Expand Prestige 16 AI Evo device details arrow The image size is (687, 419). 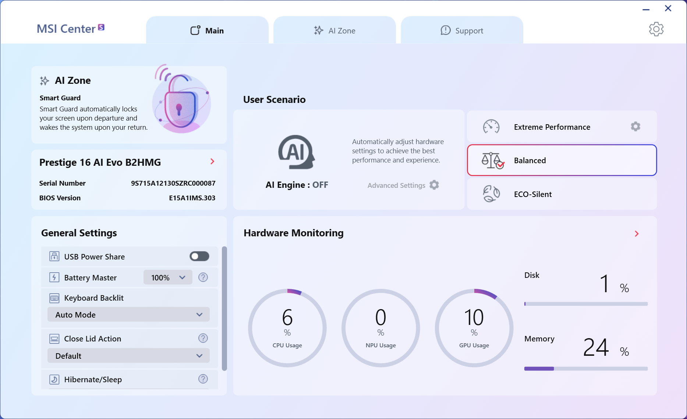click(212, 161)
